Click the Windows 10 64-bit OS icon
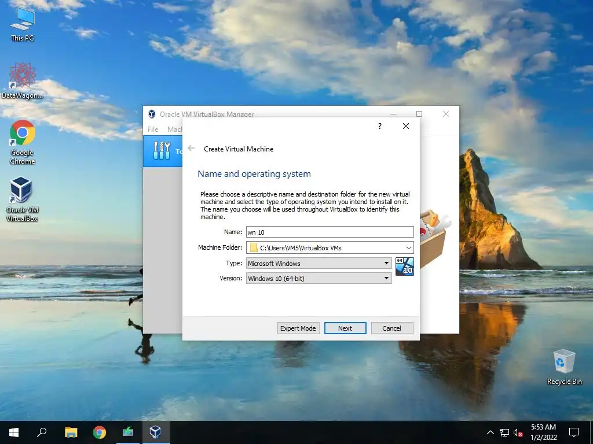Image resolution: width=593 pixels, height=444 pixels. tap(405, 266)
